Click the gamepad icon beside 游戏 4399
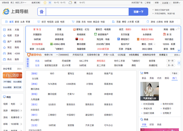The height and width of the screenshot is (131, 183). (x=5, y=53)
